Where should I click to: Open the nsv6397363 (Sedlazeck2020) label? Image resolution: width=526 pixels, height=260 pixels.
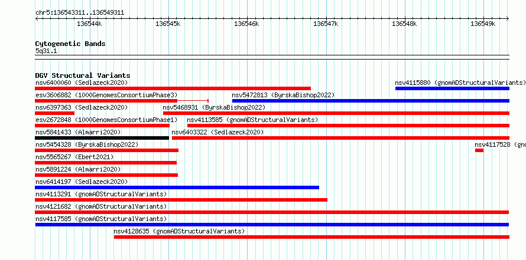(82, 107)
